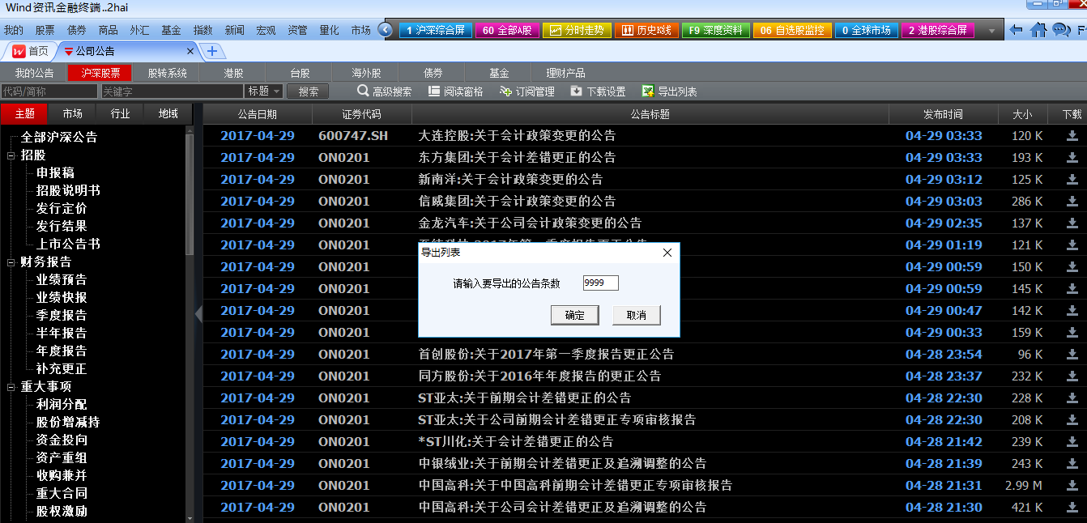Switch to the 海外股 tab
Image resolution: width=1087 pixels, height=523 pixels.
coord(366,73)
